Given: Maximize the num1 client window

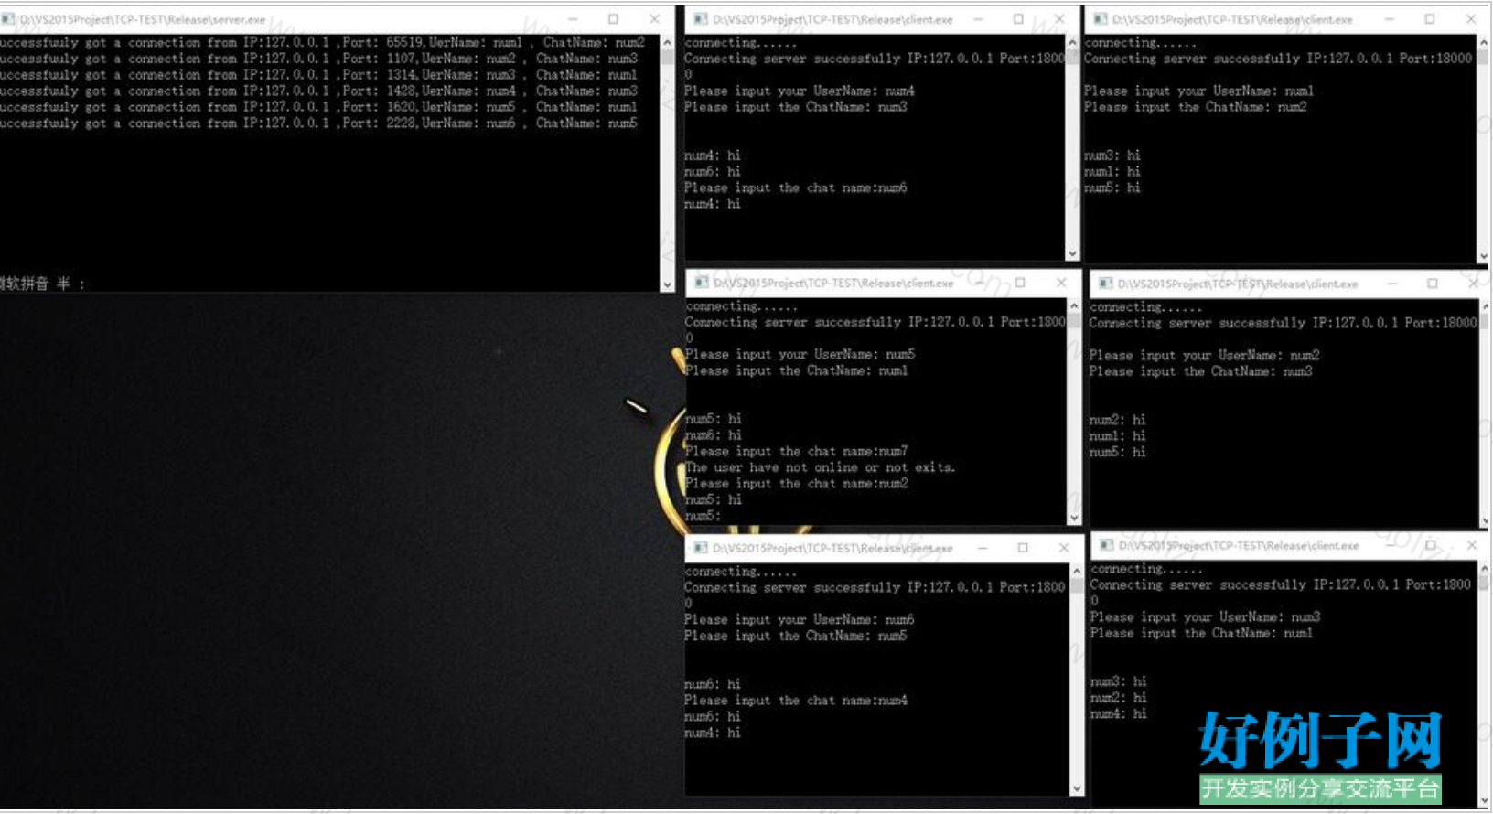Looking at the screenshot, I should (x=1430, y=19).
